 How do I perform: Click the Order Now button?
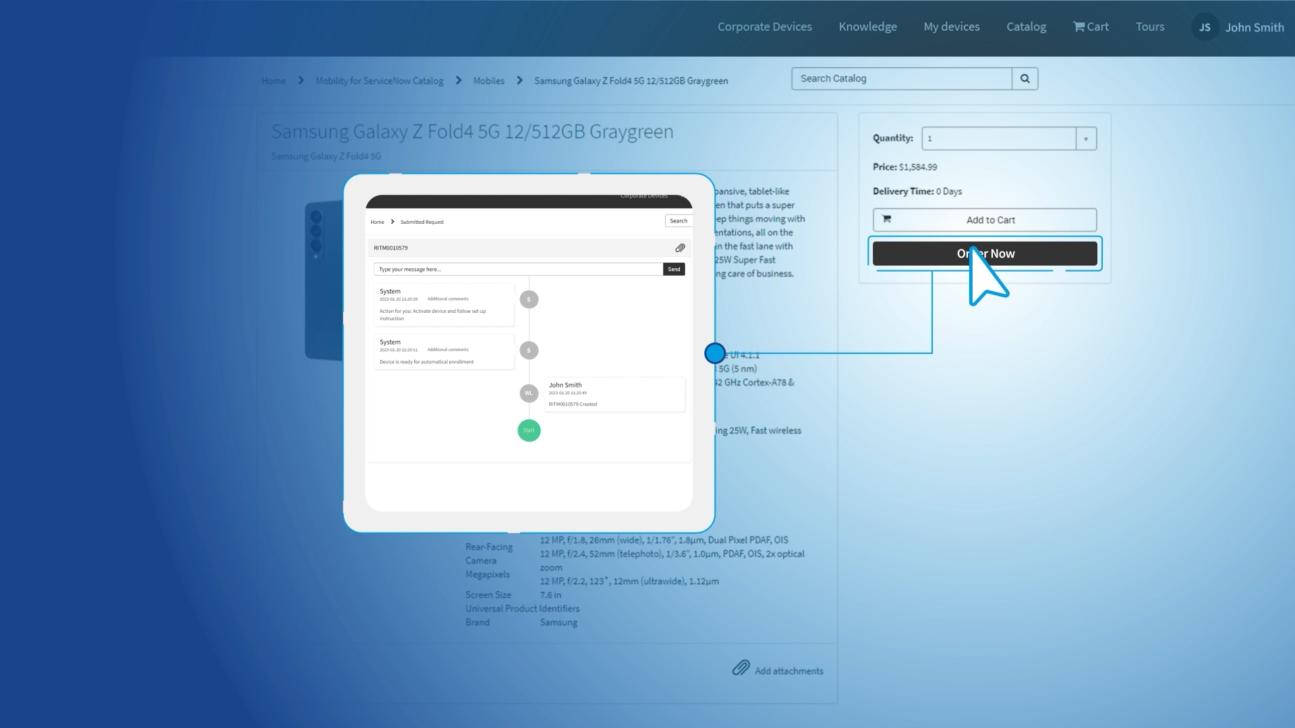coord(985,253)
